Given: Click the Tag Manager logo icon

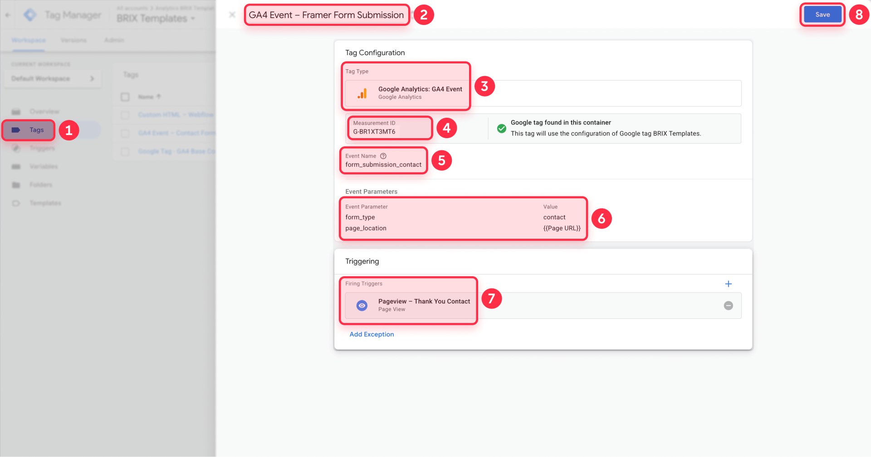Looking at the screenshot, I should tap(30, 15).
